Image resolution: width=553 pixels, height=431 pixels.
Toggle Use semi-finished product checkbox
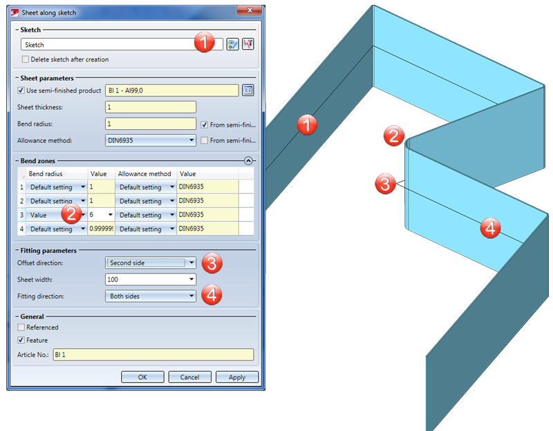(x=21, y=90)
